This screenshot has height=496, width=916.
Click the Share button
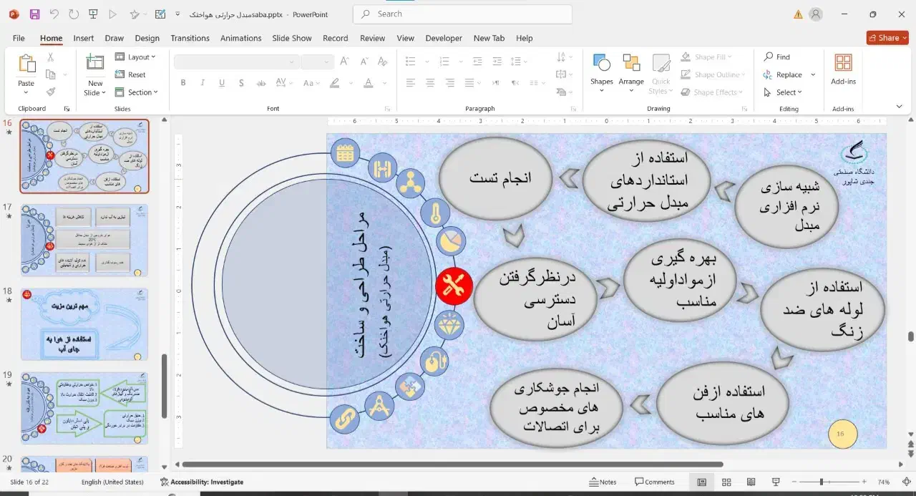click(x=887, y=37)
